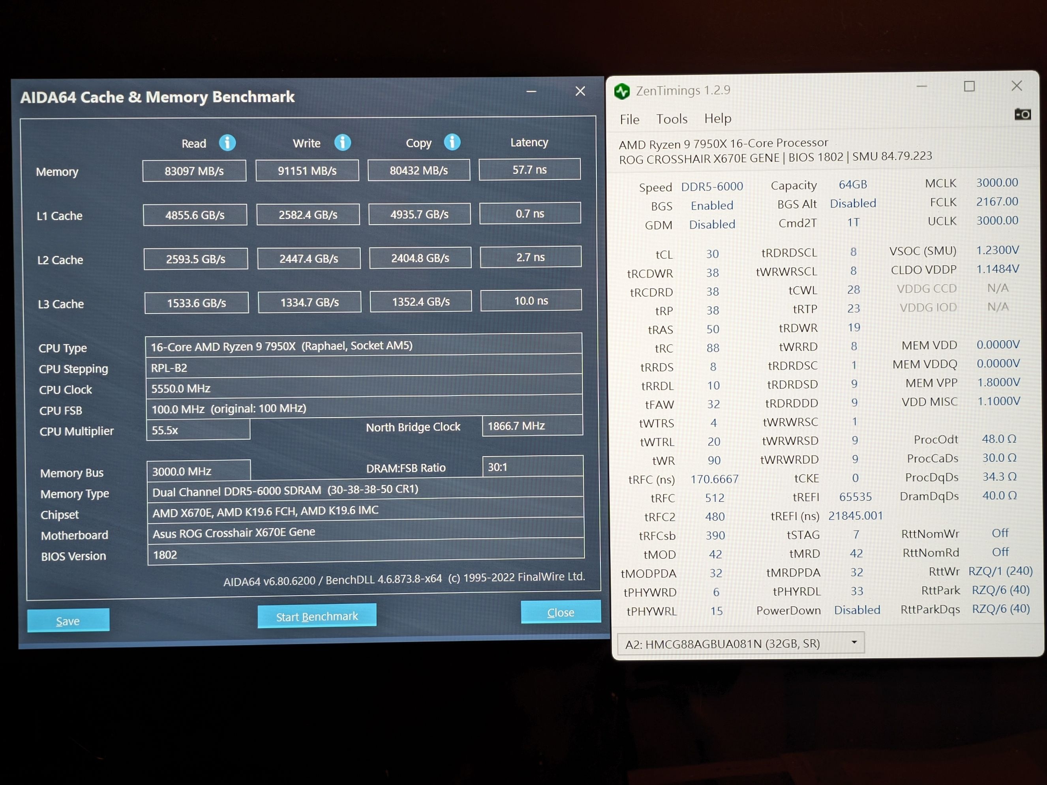
Task: Click the AIDA64 Close button
Action: [561, 612]
